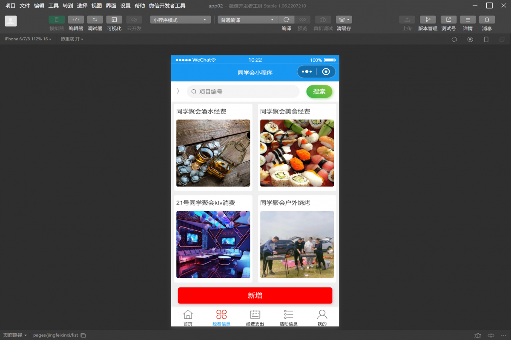Image resolution: width=511 pixels, height=340 pixels.
Task: Select the 模拟器 (Simulator) toolbar icon
Action: pyautogui.click(x=56, y=20)
